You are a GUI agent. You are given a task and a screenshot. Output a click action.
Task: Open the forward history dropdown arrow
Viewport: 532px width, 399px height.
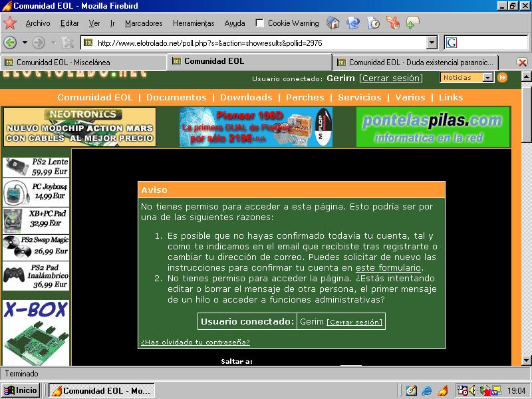[x=53, y=43]
